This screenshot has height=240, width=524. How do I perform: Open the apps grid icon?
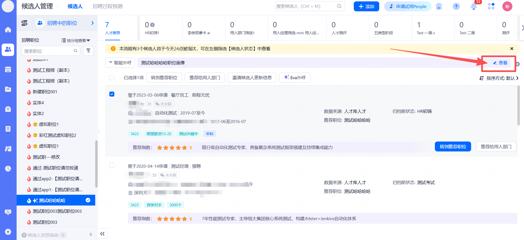[x=491, y=6]
